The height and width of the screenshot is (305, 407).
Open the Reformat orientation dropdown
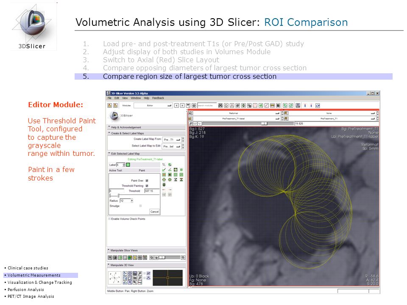coord(236,113)
